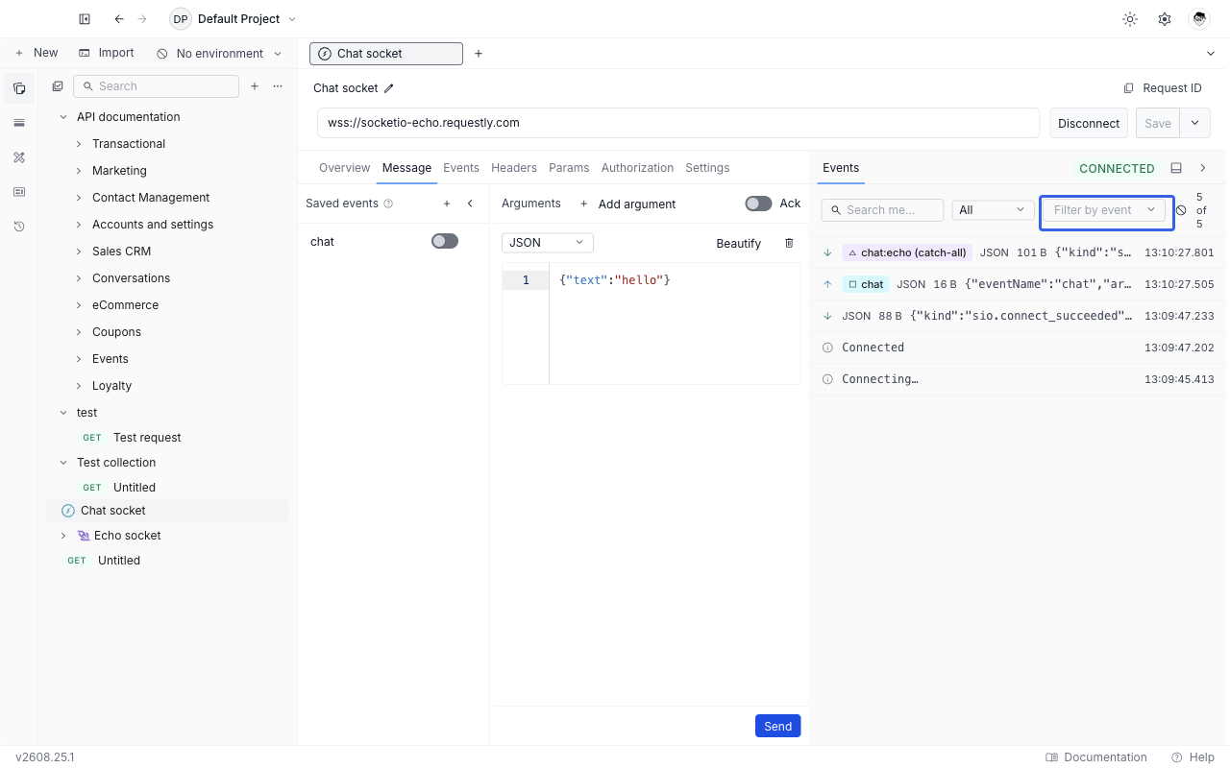Switch to the Authorization tab
Viewport: 1230px width, 768px height.
[x=637, y=168]
